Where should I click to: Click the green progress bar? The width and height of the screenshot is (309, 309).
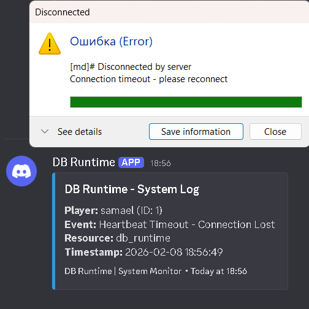pyautogui.click(x=186, y=102)
